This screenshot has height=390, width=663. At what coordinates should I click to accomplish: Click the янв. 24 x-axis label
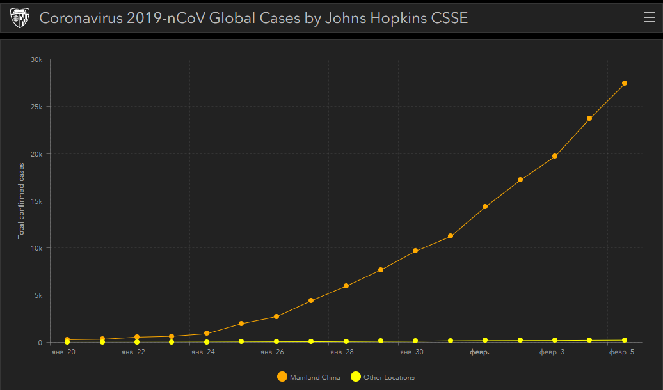pyautogui.click(x=203, y=352)
